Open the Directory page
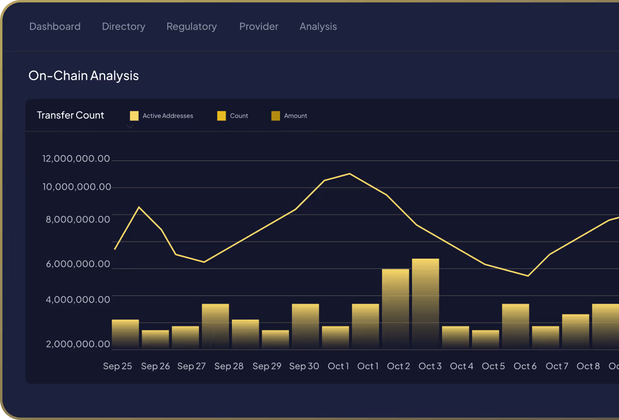The width and height of the screenshot is (619, 420). tap(123, 26)
